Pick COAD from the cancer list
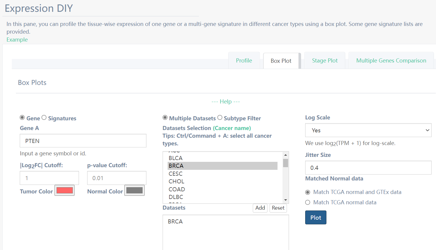 tap(177, 189)
